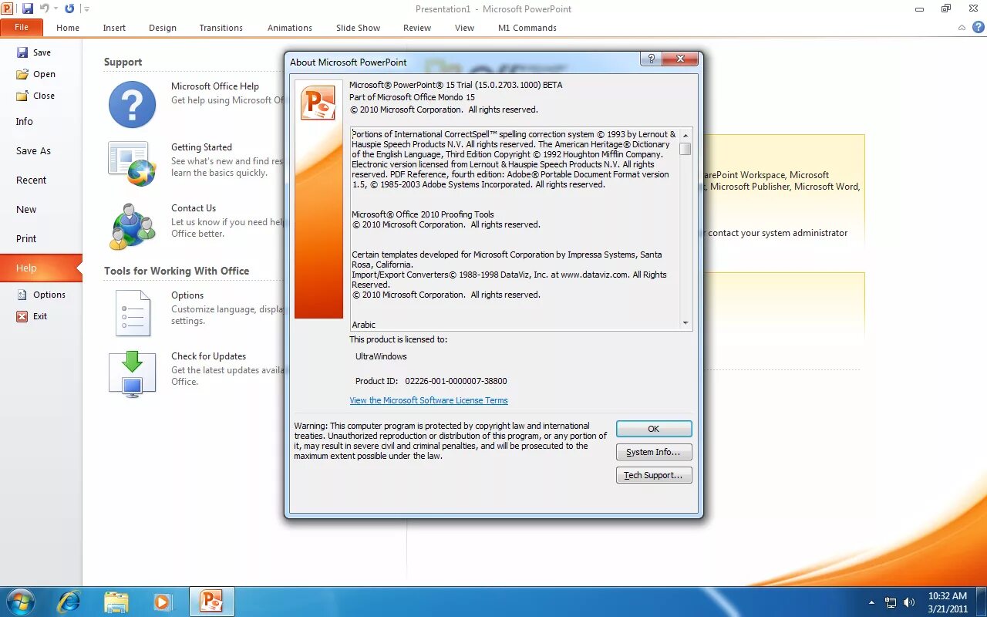Open the Insert tab
This screenshot has height=617, width=987.
coord(114,28)
